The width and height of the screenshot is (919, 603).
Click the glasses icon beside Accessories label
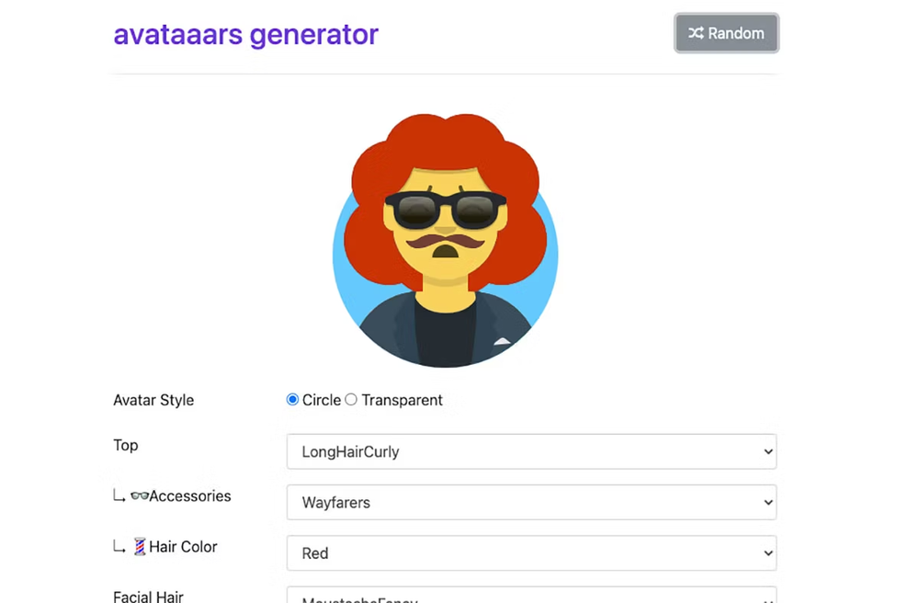point(140,495)
